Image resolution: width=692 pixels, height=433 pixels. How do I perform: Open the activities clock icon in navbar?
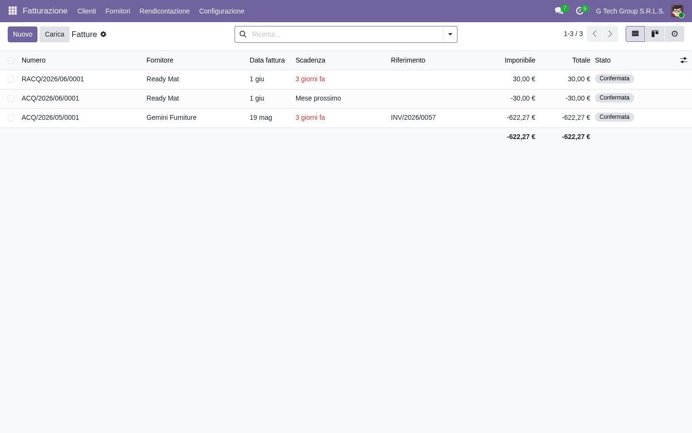point(580,11)
